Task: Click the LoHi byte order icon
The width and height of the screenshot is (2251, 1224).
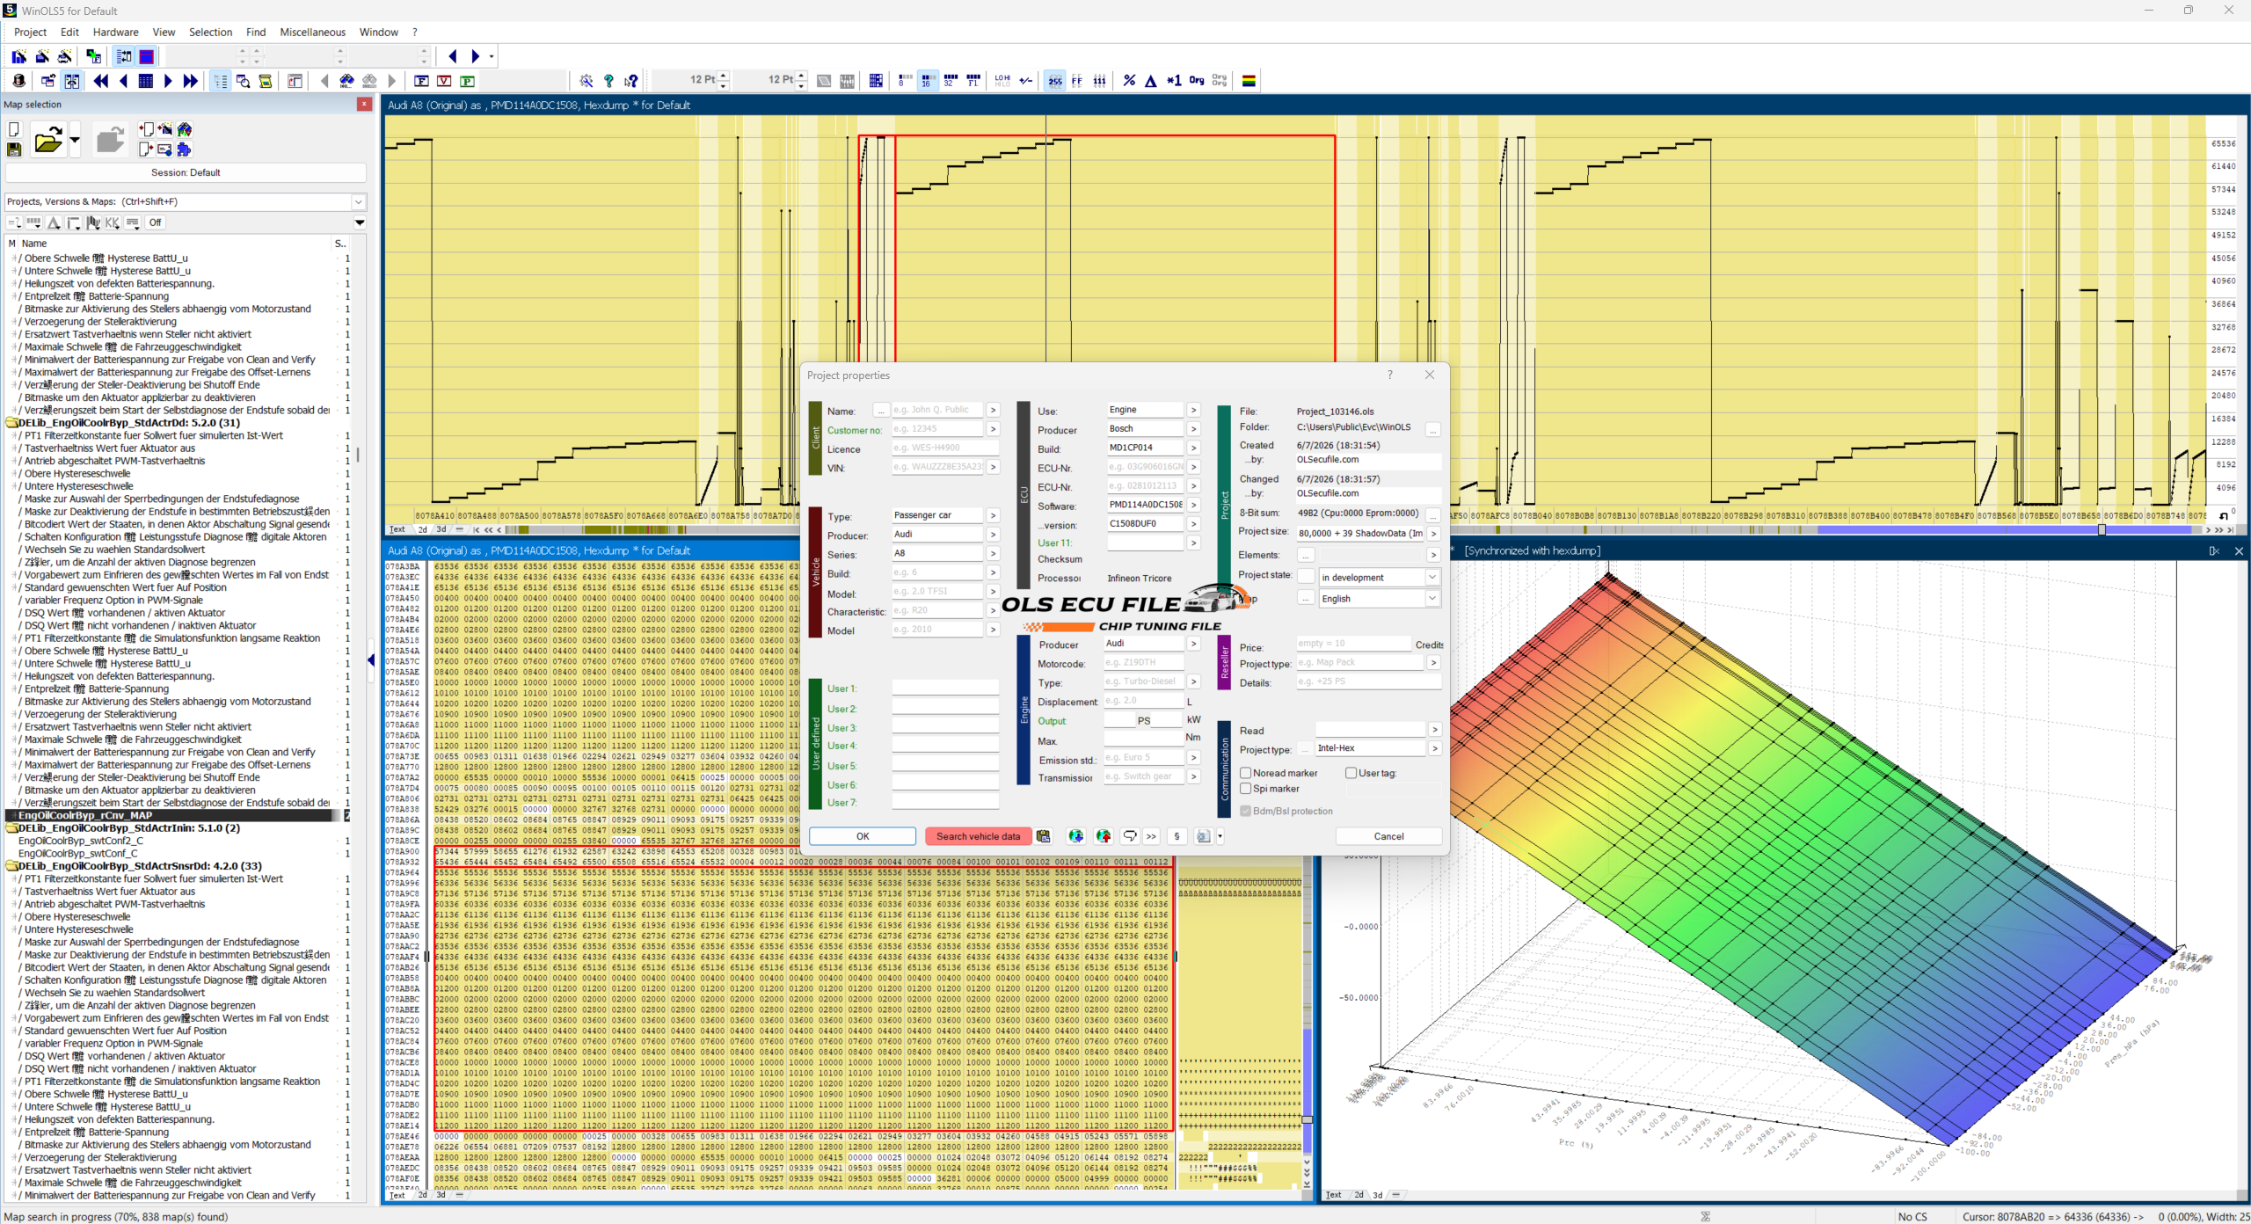Action: pos(1002,81)
